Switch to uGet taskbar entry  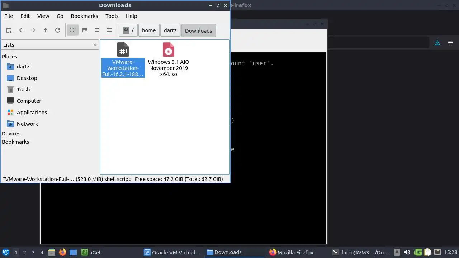pos(110,253)
